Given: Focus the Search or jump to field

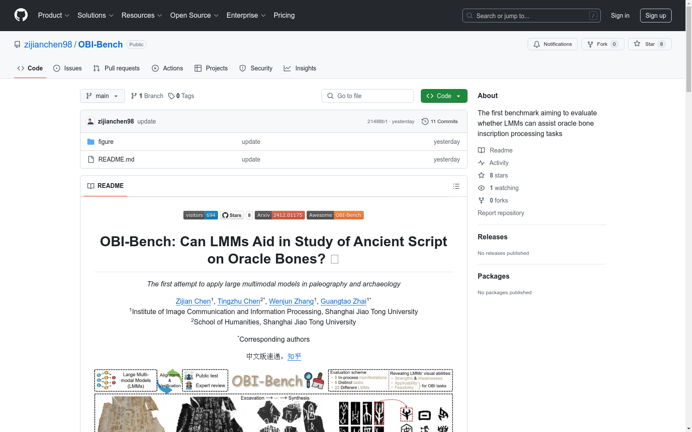Looking at the screenshot, I should point(532,16).
